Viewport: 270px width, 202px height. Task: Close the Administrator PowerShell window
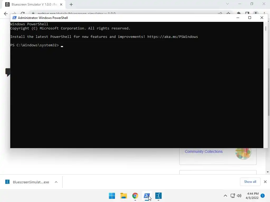pyautogui.click(x=262, y=18)
